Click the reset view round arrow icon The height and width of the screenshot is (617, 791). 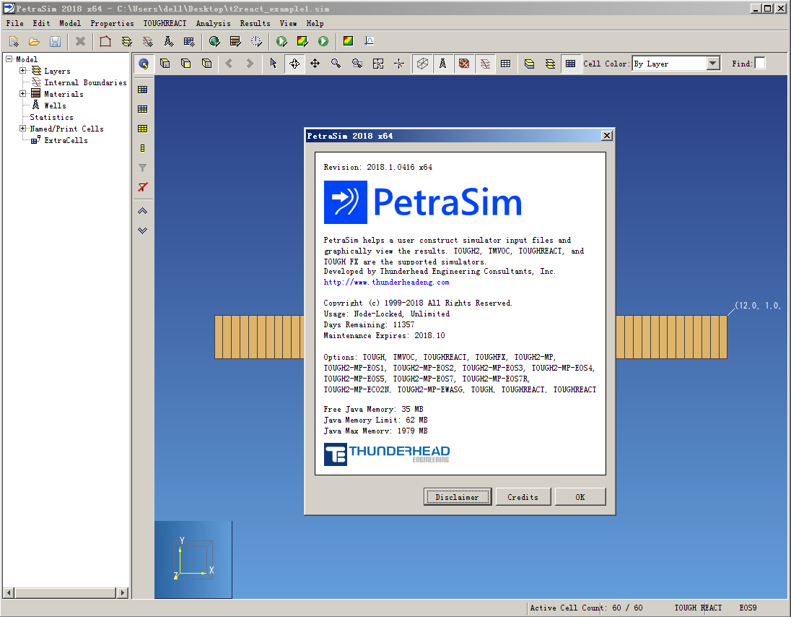coord(144,64)
